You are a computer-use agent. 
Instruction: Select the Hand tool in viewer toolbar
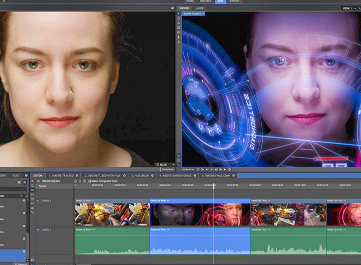(x=178, y=18)
